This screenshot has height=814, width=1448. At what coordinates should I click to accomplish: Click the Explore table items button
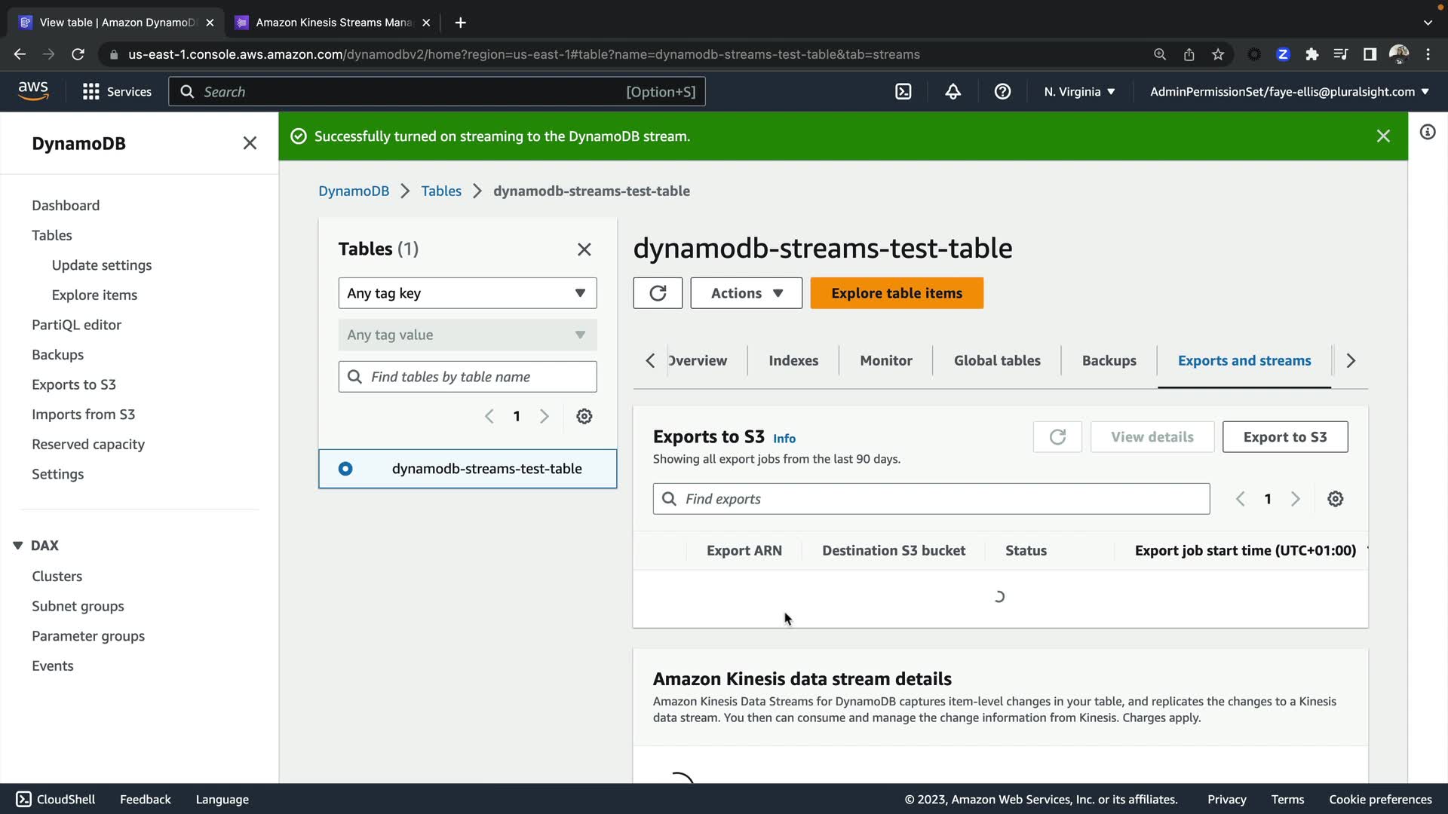pyautogui.click(x=896, y=293)
